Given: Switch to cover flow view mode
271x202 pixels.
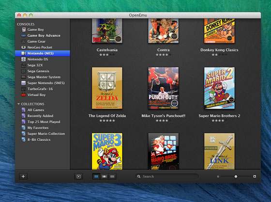Looking at the screenshot, I should tap(104, 176).
